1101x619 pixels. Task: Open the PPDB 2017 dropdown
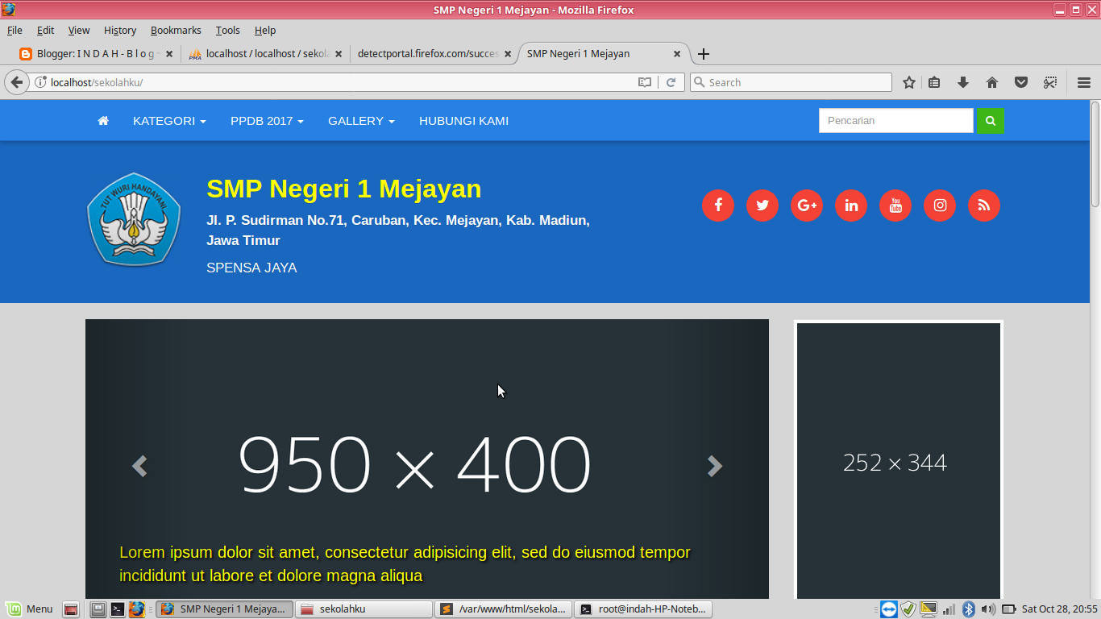(x=266, y=120)
